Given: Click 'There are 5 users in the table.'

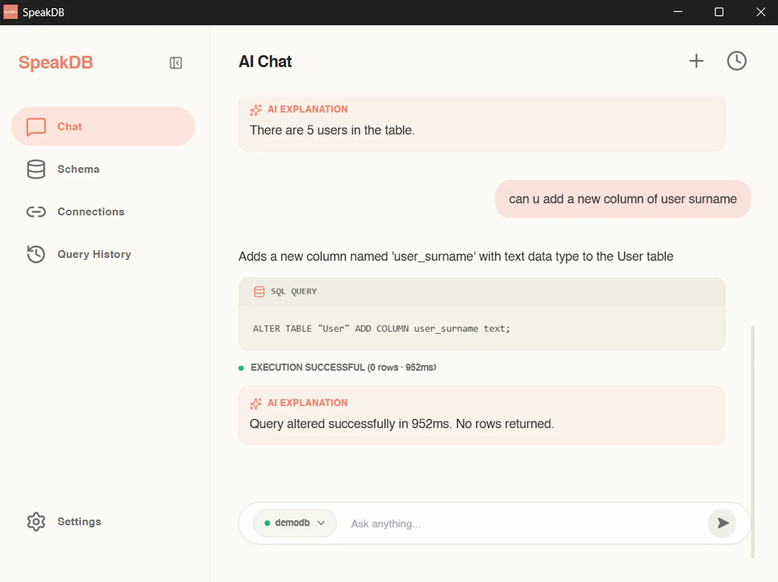Looking at the screenshot, I should (332, 130).
